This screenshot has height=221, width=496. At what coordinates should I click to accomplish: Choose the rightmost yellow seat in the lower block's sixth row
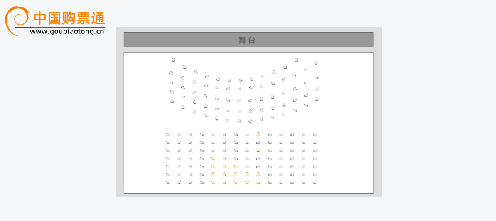coord(258,174)
